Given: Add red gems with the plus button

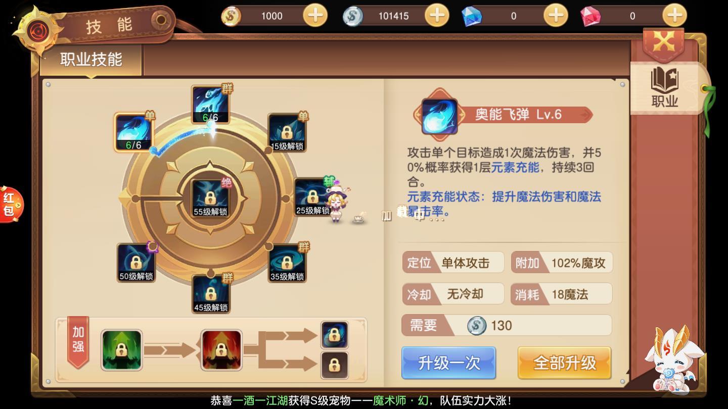Looking at the screenshot, I should pos(674,16).
